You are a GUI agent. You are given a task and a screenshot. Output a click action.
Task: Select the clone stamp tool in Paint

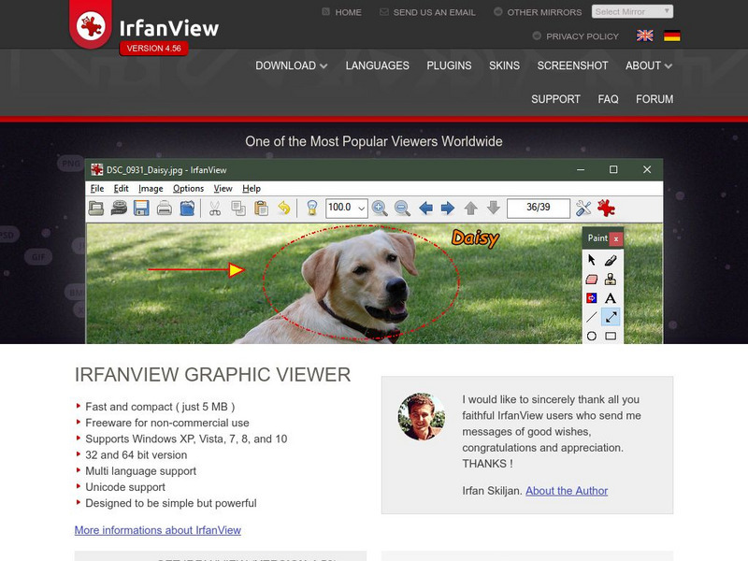pyautogui.click(x=611, y=279)
